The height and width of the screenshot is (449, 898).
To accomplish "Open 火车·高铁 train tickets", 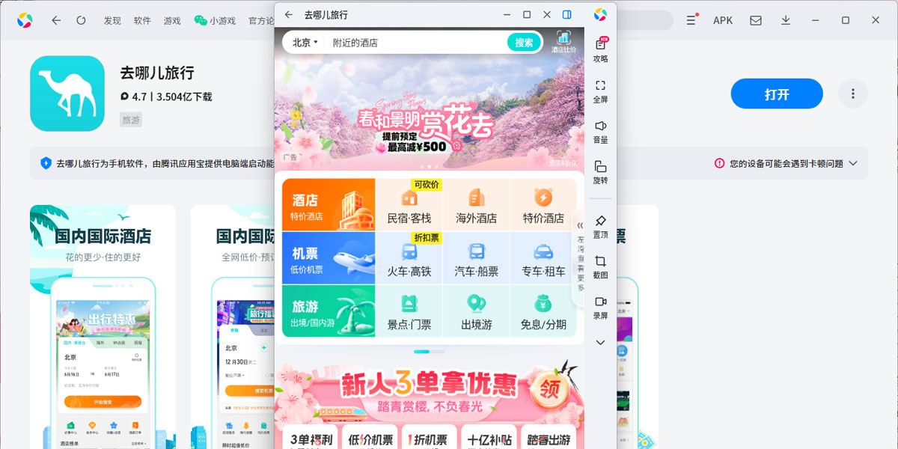I will click(x=409, y=258).
